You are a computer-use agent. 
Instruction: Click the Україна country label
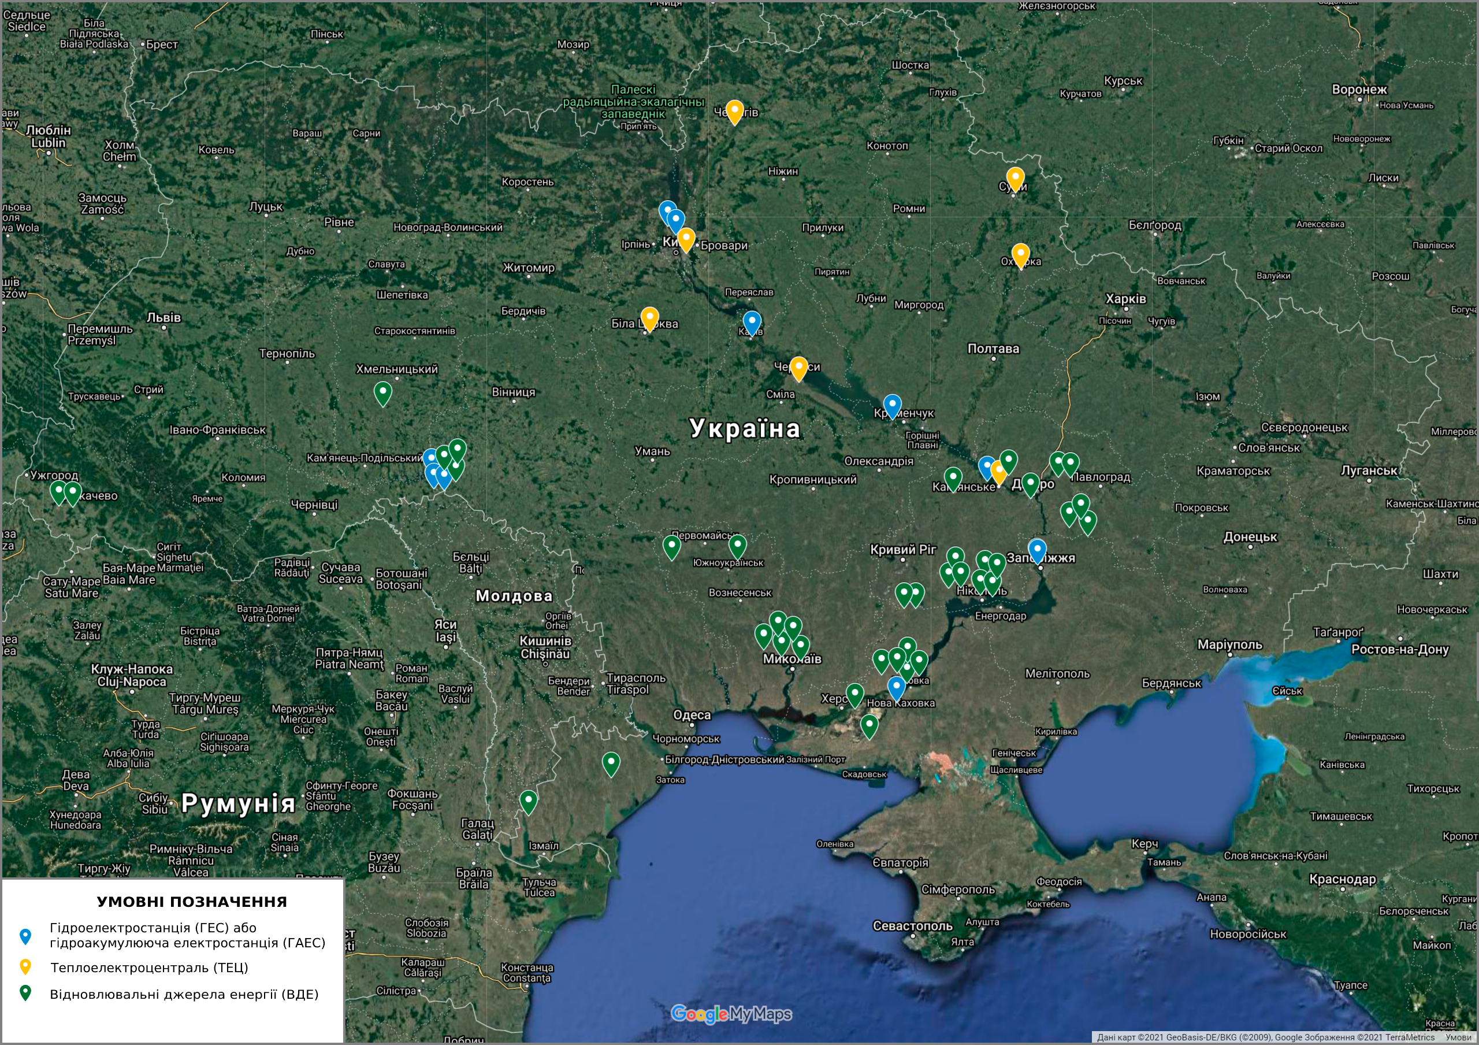[745, 428]
